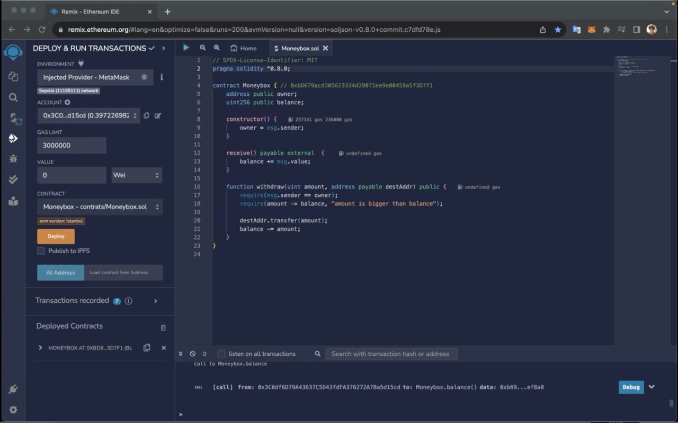Click the Debug button for the balance call
Viewport: 678px width, 423px height.
[x=630, y=387]
